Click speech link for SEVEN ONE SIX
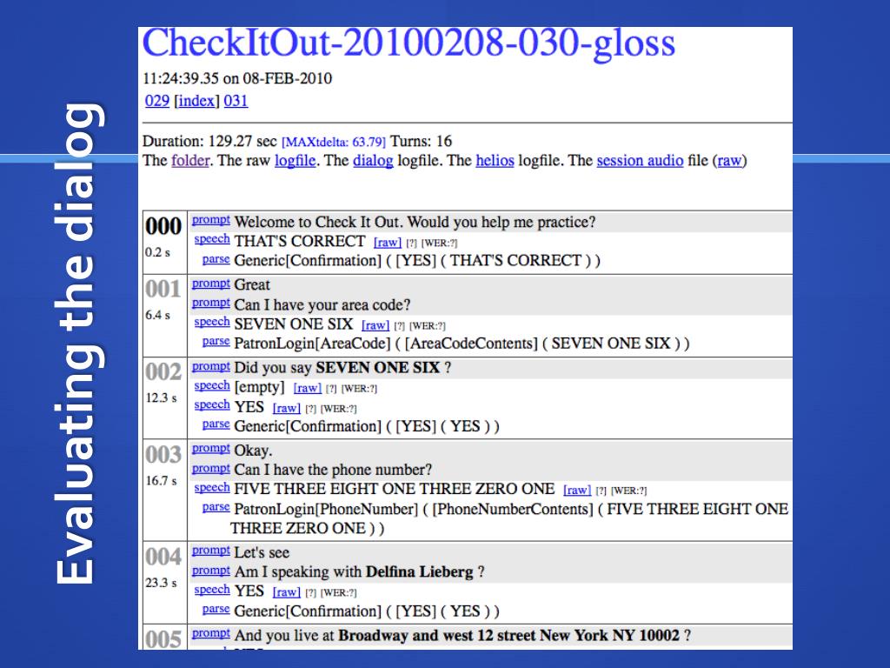The height and width of the screenshot is (668, 890). (212, 322)
